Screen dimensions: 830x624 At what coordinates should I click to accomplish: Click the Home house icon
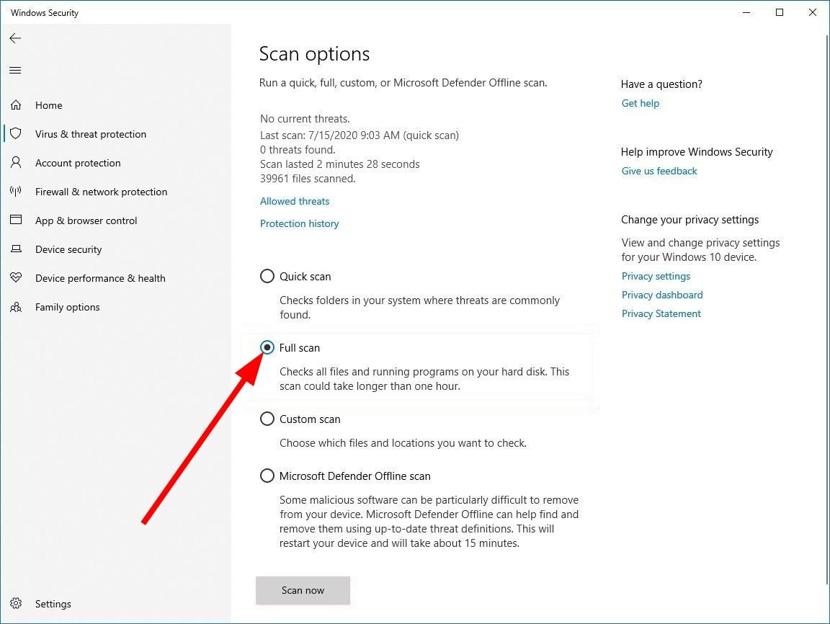(16, 104)
